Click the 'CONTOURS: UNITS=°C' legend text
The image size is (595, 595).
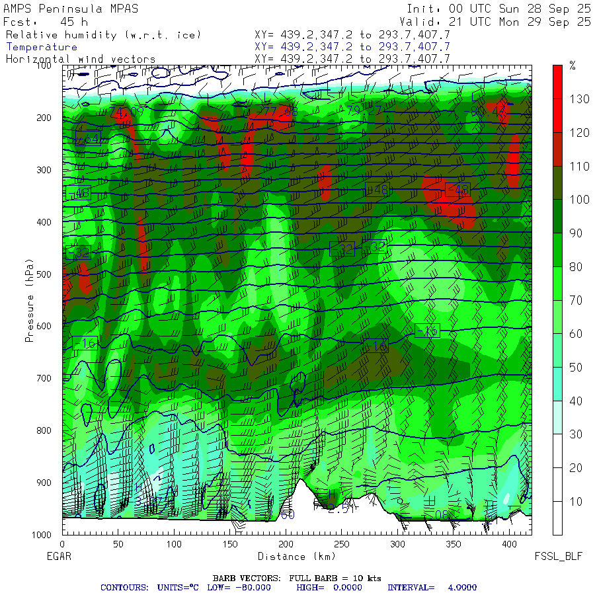(x=149, y=588)
